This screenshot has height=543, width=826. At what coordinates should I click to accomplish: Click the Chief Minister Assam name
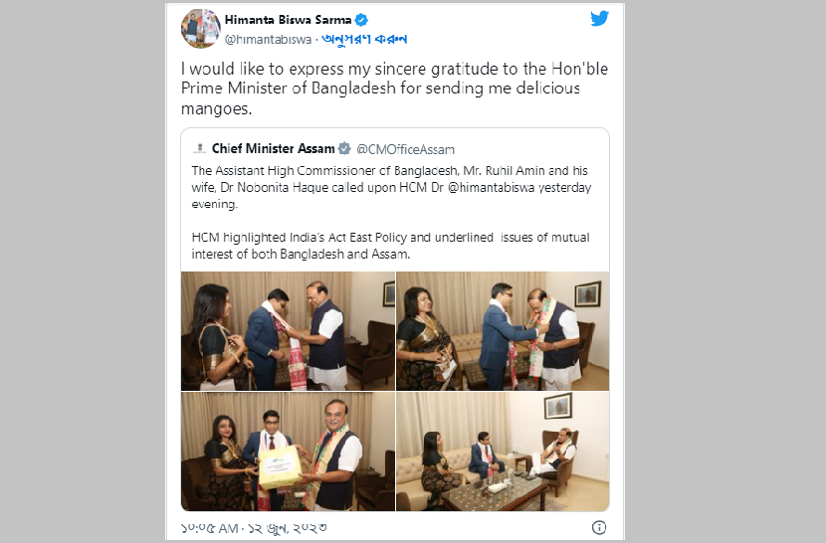[x=274, y=149]
